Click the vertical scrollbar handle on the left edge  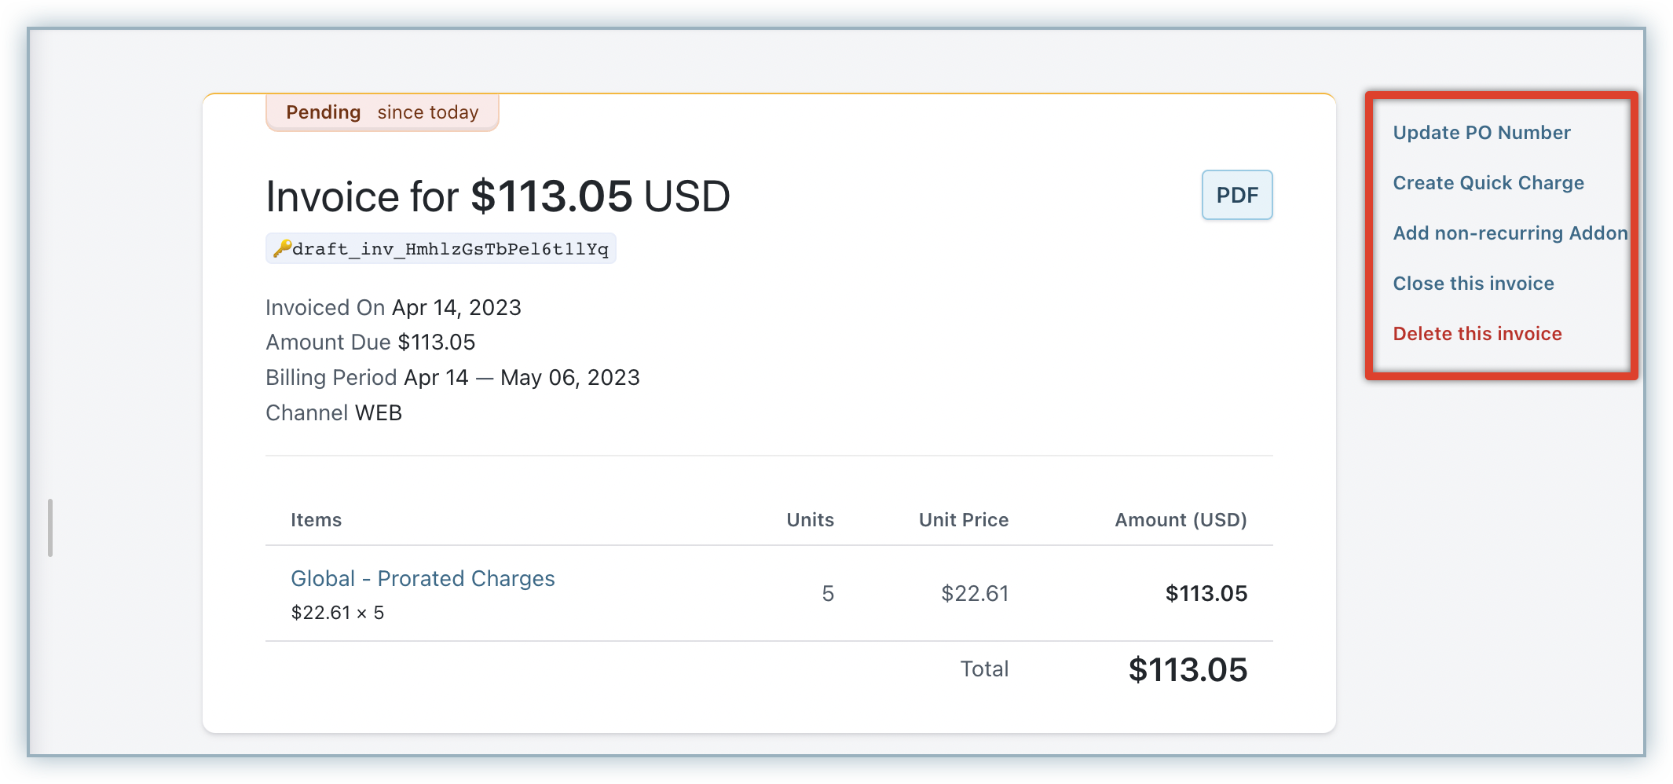point(50,528)
